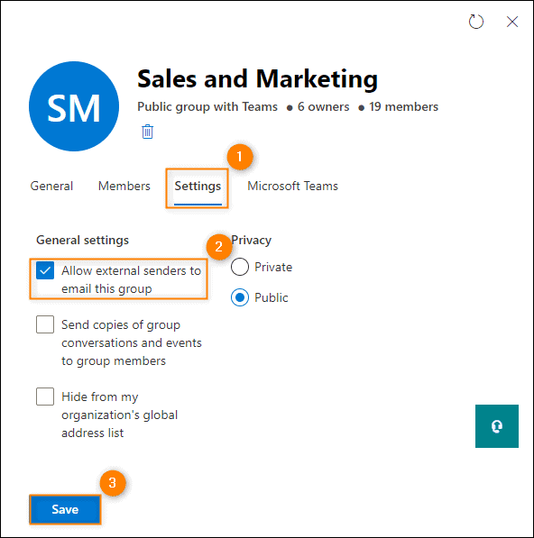The height and width of the screenshot is (538, 534).
Task: Tick Hide from global address list checkbox
Action: point(45,397)
